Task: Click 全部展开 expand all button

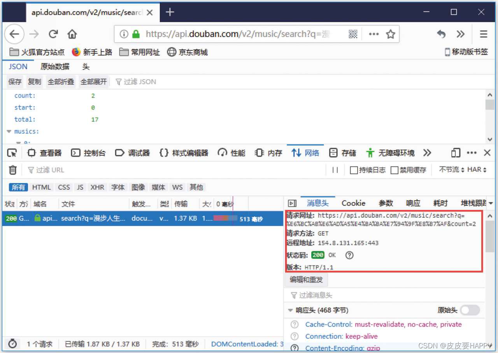Action: coord(93,82)
